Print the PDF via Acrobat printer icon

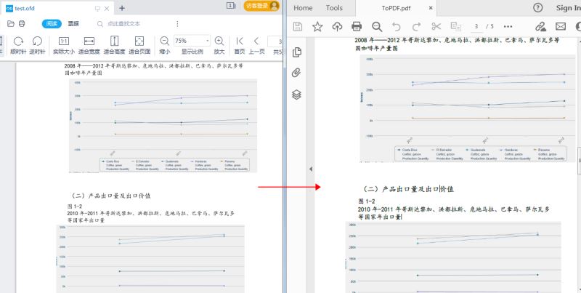pyautogui.click(x=357, y=26)
